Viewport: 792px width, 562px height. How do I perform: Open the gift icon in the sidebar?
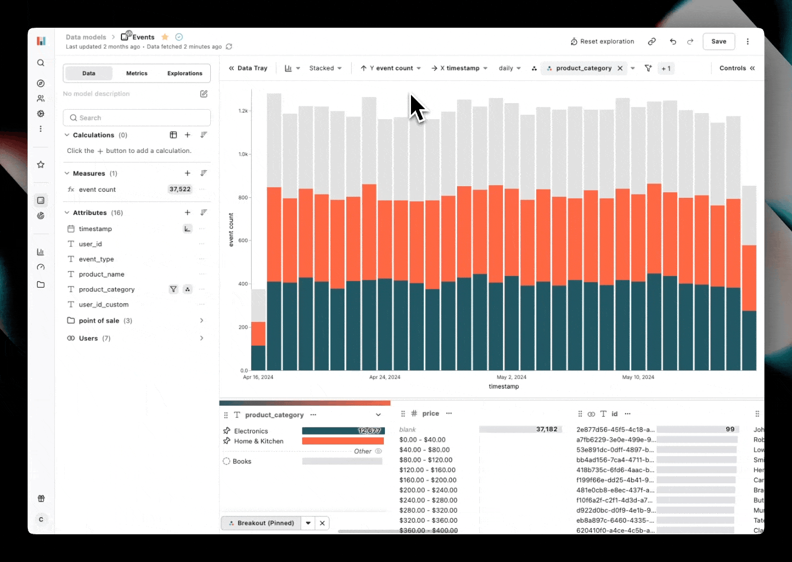point(41,498)
